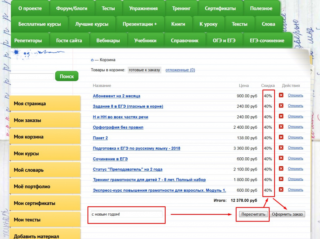Click the 'Оформить заказ' button
Viewport: 320px width, 239px height.
tap(287, 214)
